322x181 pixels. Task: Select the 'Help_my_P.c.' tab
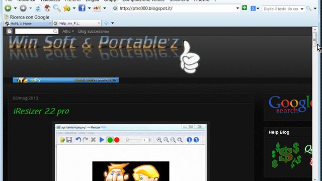[77, 24]
